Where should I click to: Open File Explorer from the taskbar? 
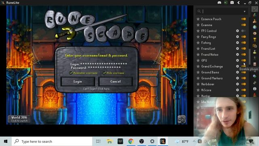click(x=109, y=142)
